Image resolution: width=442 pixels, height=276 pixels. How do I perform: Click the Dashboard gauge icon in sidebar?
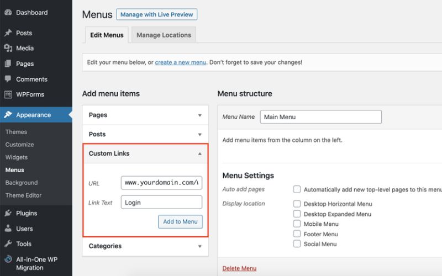(8, 13)
